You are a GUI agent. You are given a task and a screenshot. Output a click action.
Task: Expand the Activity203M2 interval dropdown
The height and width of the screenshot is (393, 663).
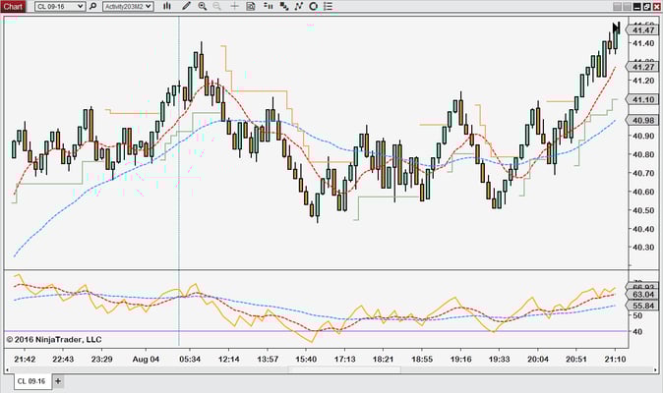coord(148,6)
